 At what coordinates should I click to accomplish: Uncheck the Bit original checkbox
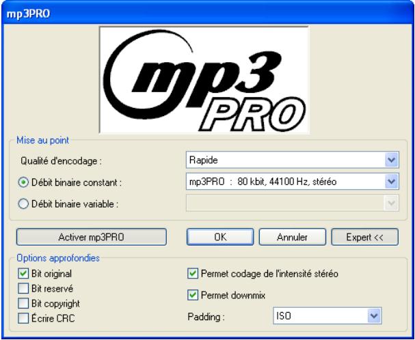click(23, 274)
